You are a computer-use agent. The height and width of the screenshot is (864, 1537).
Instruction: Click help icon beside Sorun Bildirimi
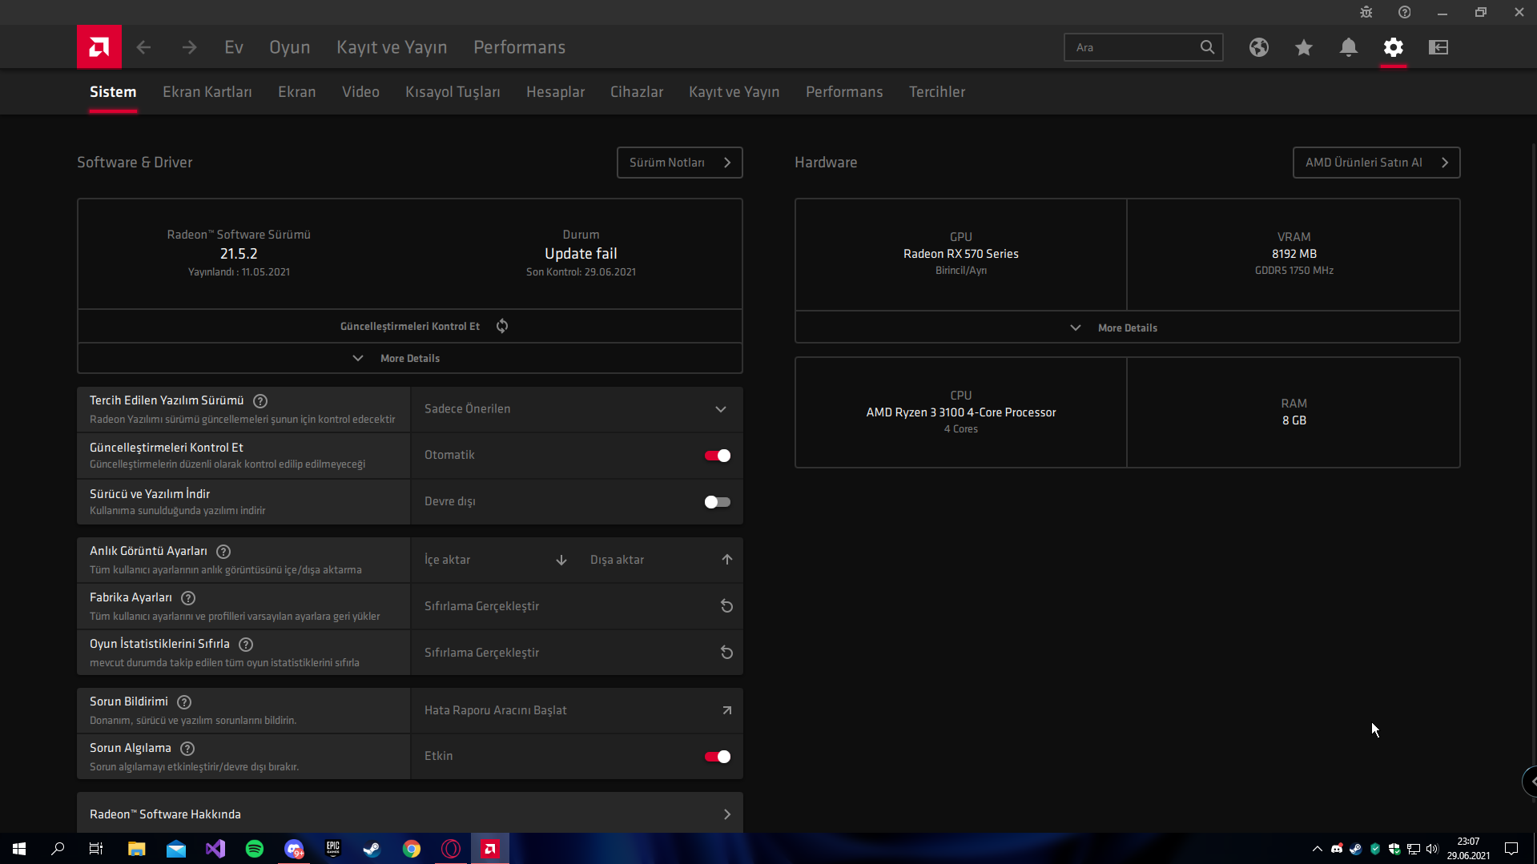(184, 702)
